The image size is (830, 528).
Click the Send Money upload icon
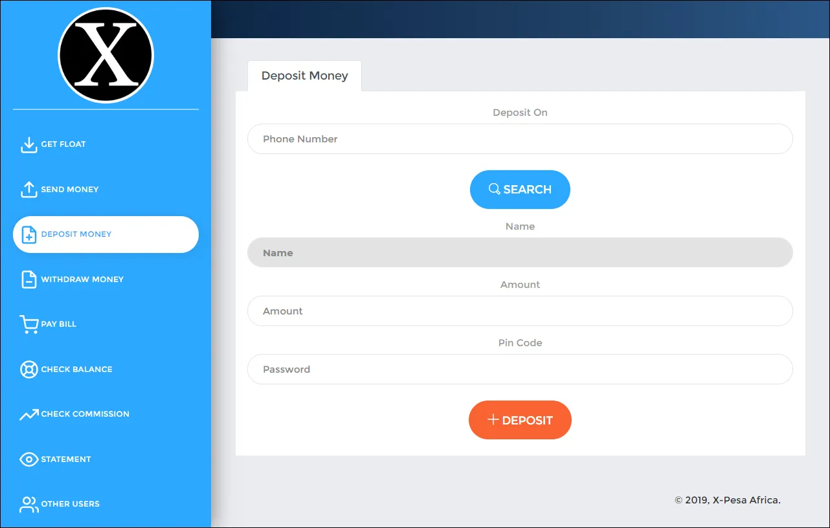29,190
